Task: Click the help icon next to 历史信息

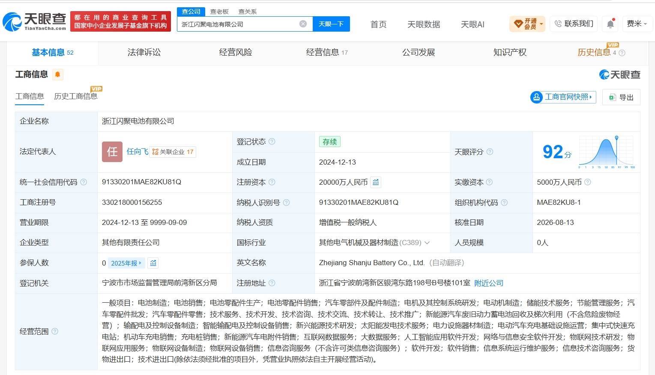Action: (x=622, y=53)
